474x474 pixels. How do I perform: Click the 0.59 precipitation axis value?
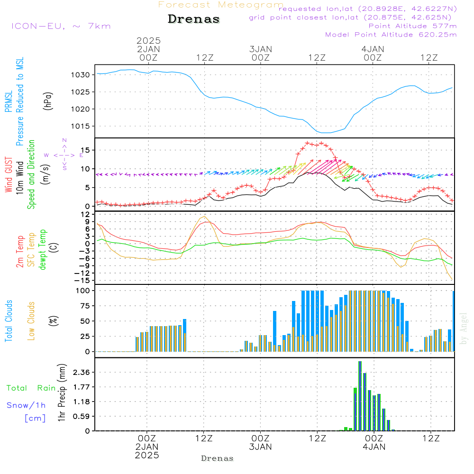coord(82,417)
